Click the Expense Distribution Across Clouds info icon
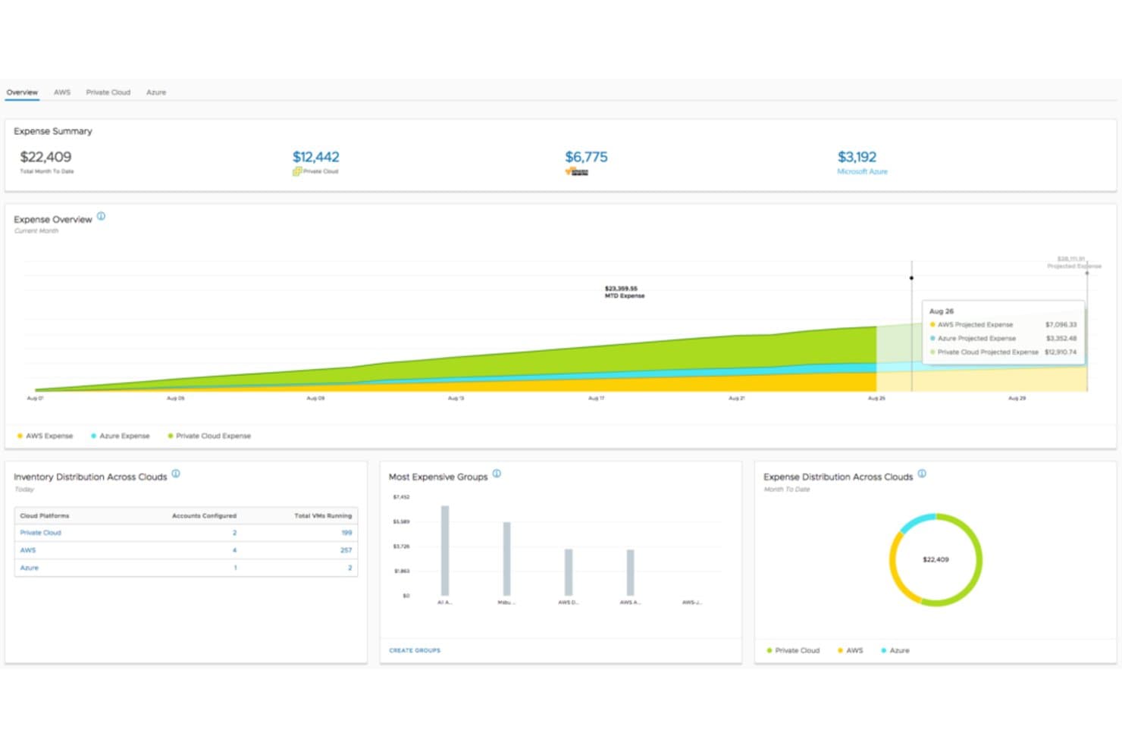This screenshot has width=1122, height=748. coord(922,474)
